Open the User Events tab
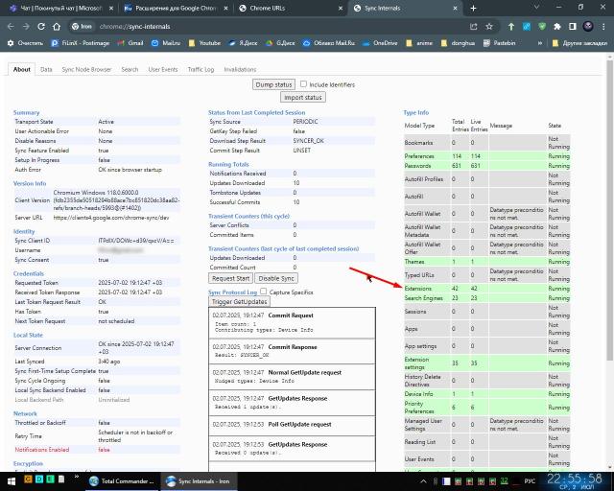Viewport: 614px width, 491px height. point(163,69)
